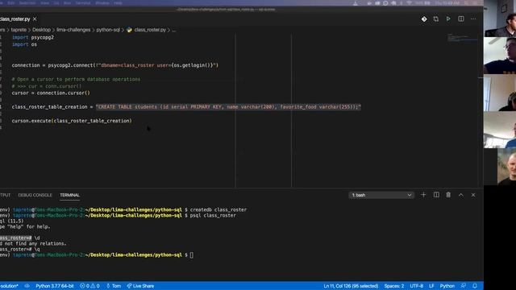Go to line via 'Ln 11, Col 126' indicator
The height and width of the screenshot is (290, 516).
[351, 286]
